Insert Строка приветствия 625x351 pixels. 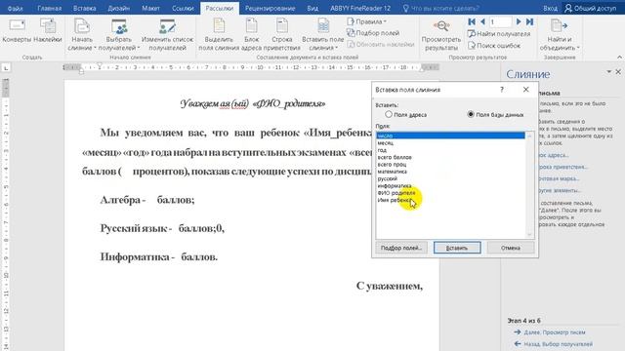[x=282, y=35]
